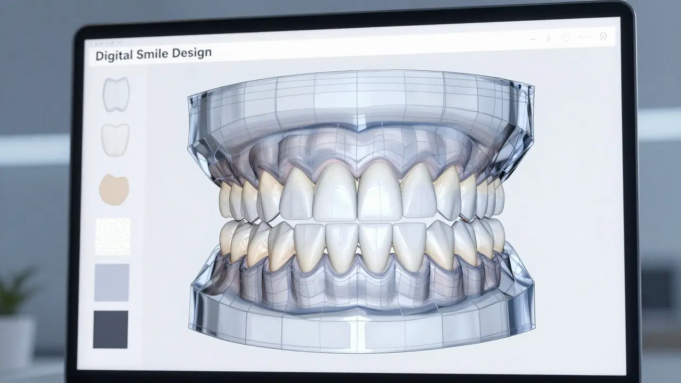Image resolution: width=681 pixels, height=383 pixels.
Task: Click the rounded square icon in title bar
Action: [566, 38]
